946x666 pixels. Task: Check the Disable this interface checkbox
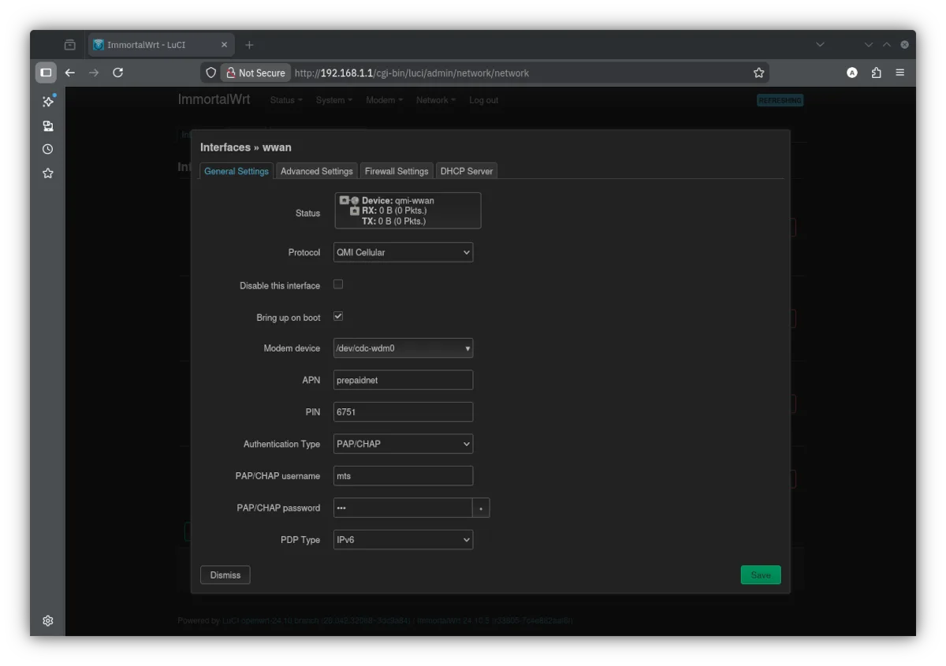coord(338,285)
